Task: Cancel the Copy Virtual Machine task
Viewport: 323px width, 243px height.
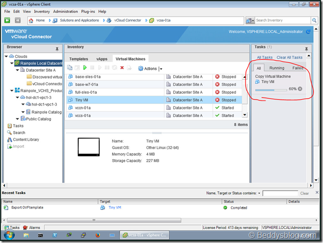Action: coord(300,89)
